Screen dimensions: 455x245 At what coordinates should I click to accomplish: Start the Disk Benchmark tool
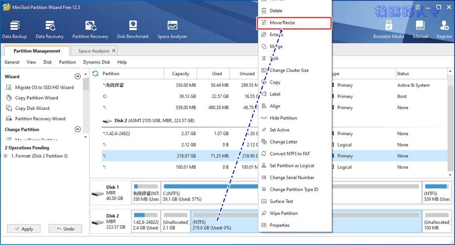click(x=133, y=29)
